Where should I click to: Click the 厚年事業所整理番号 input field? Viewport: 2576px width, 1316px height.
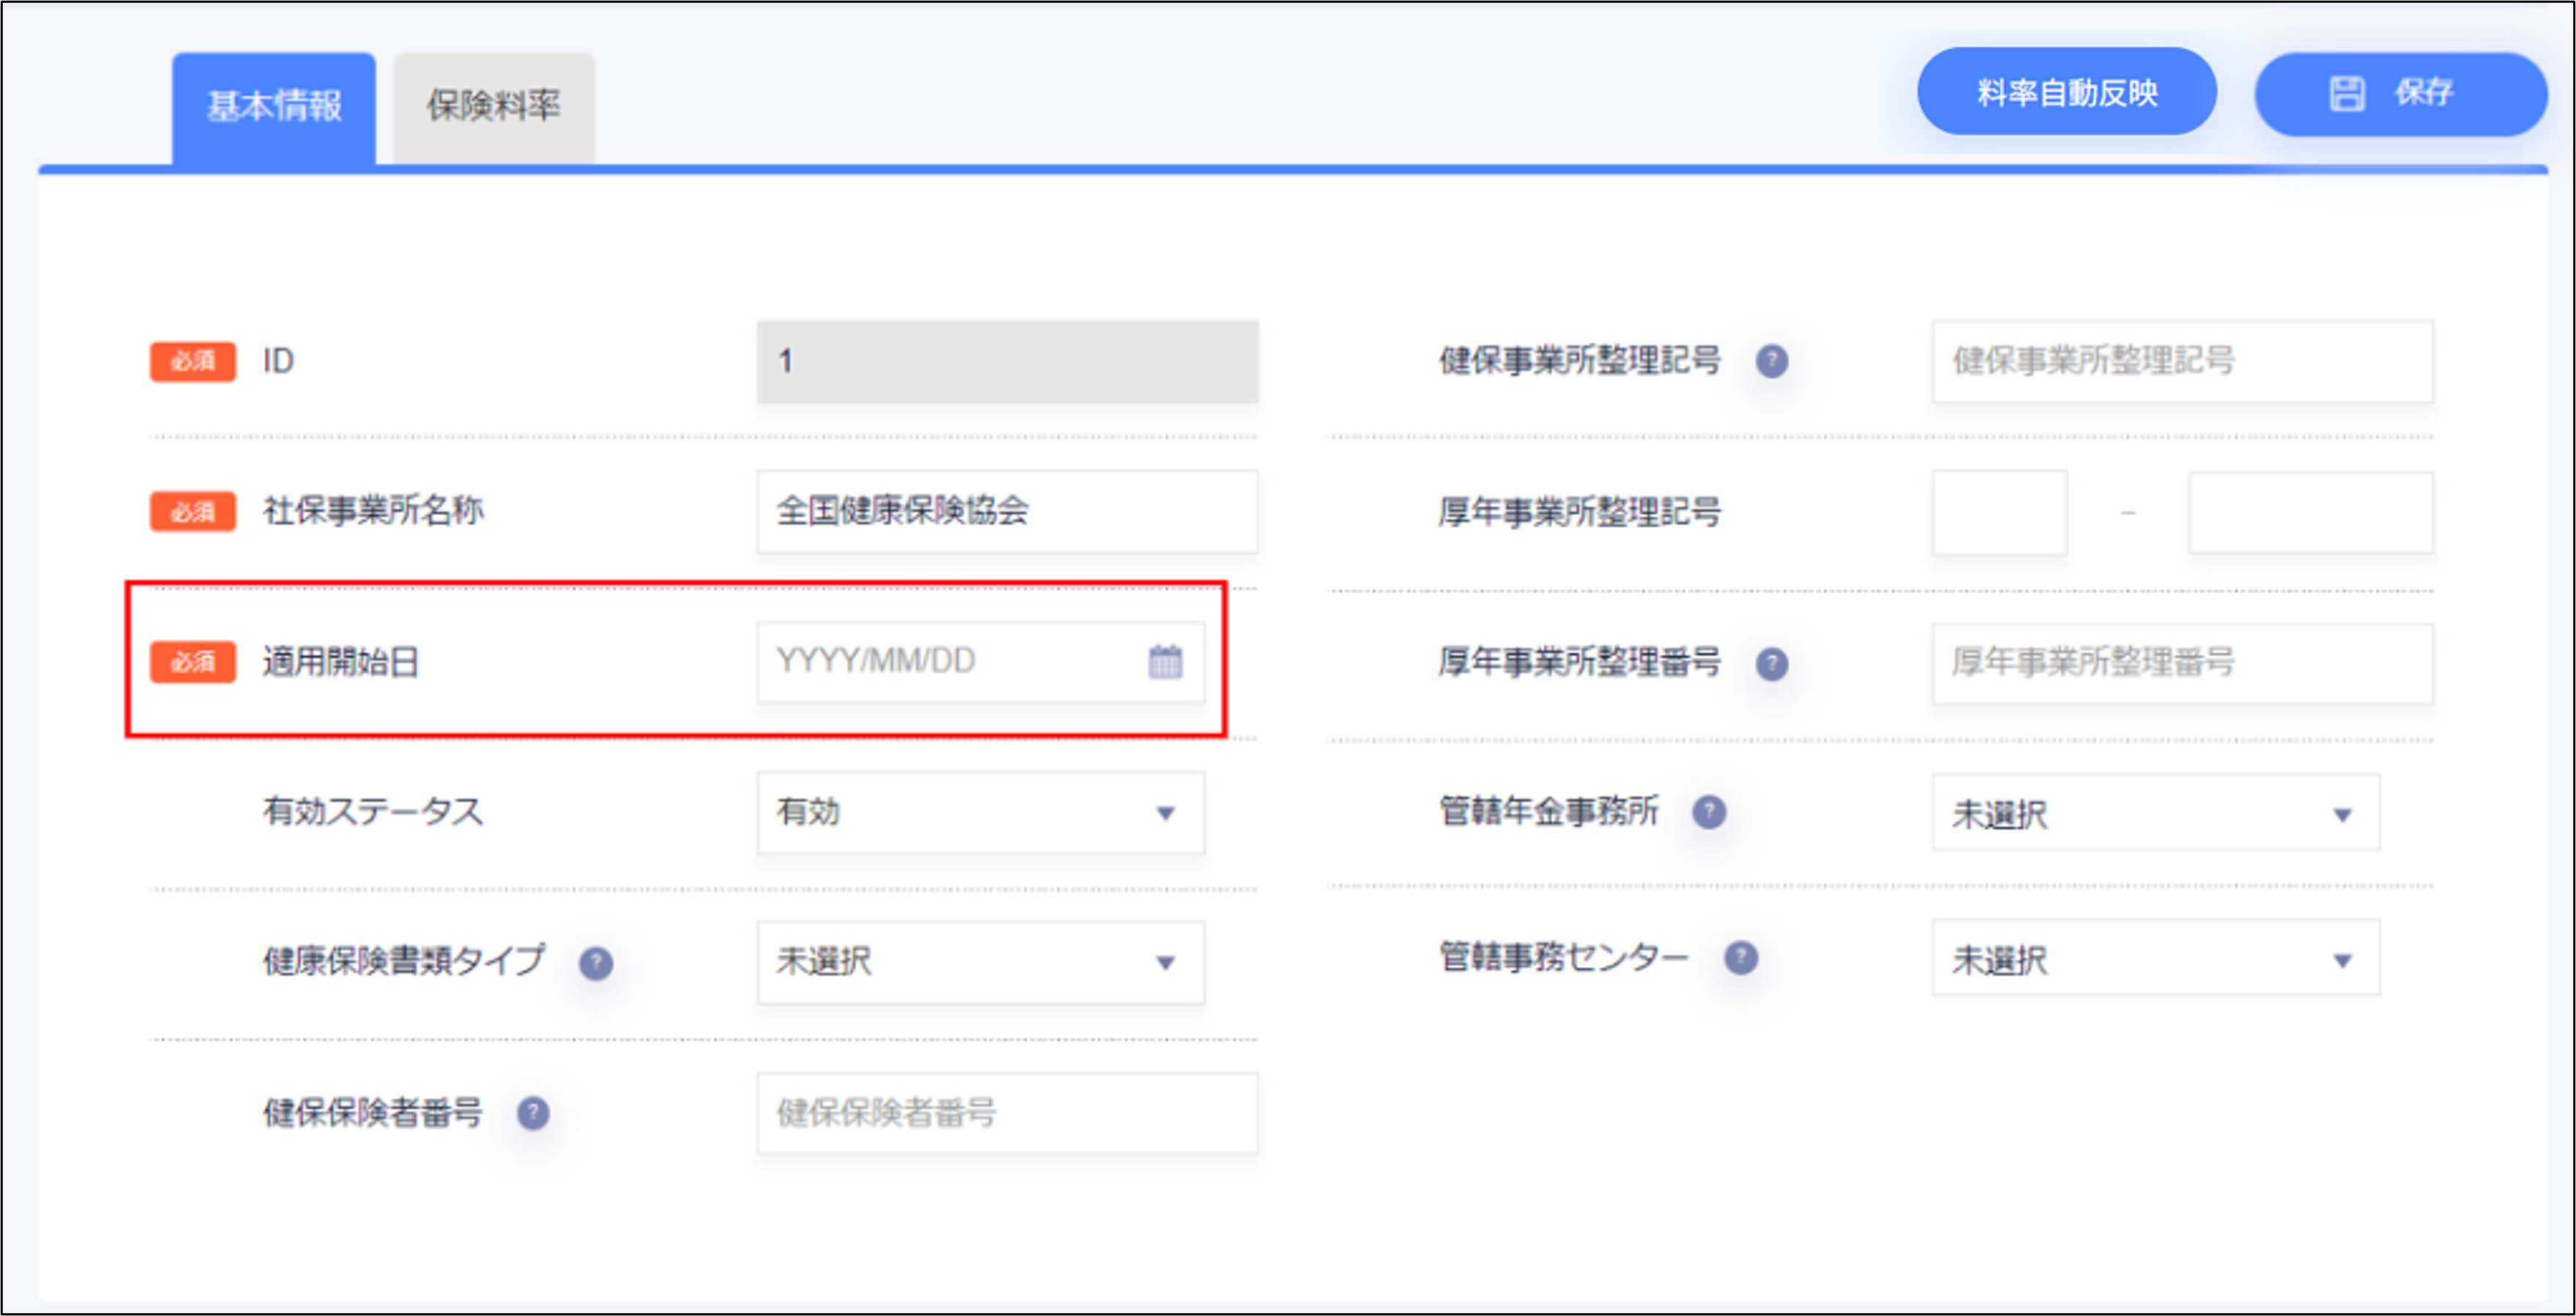pyautogui.click(x=2182, y=663)
